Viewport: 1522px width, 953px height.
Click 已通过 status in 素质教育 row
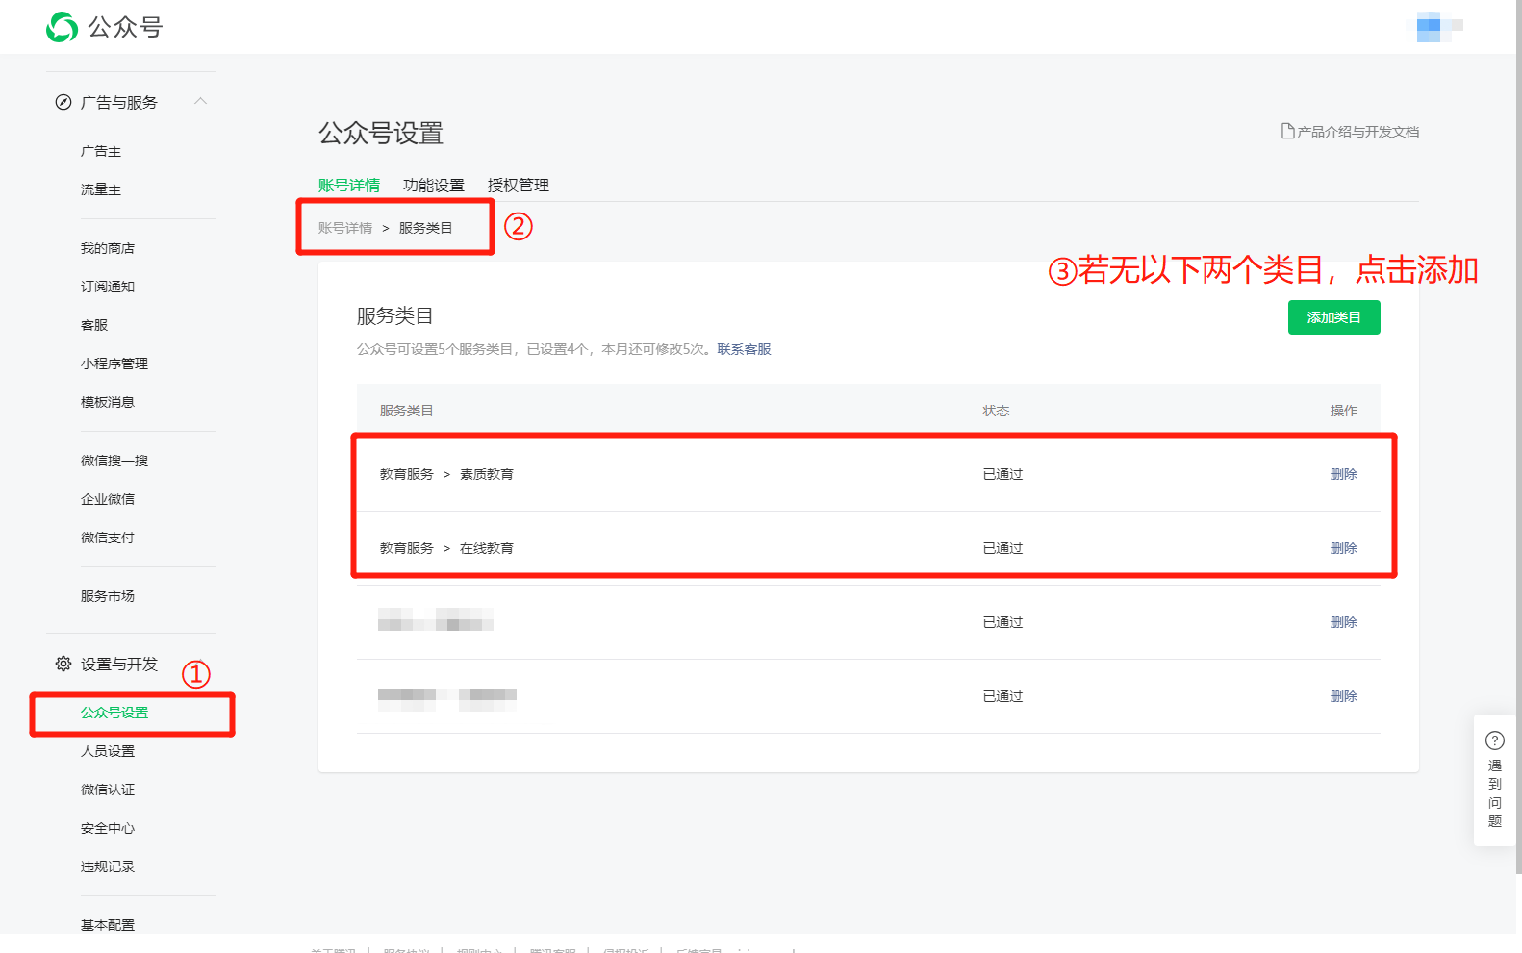click(1002, 474)
